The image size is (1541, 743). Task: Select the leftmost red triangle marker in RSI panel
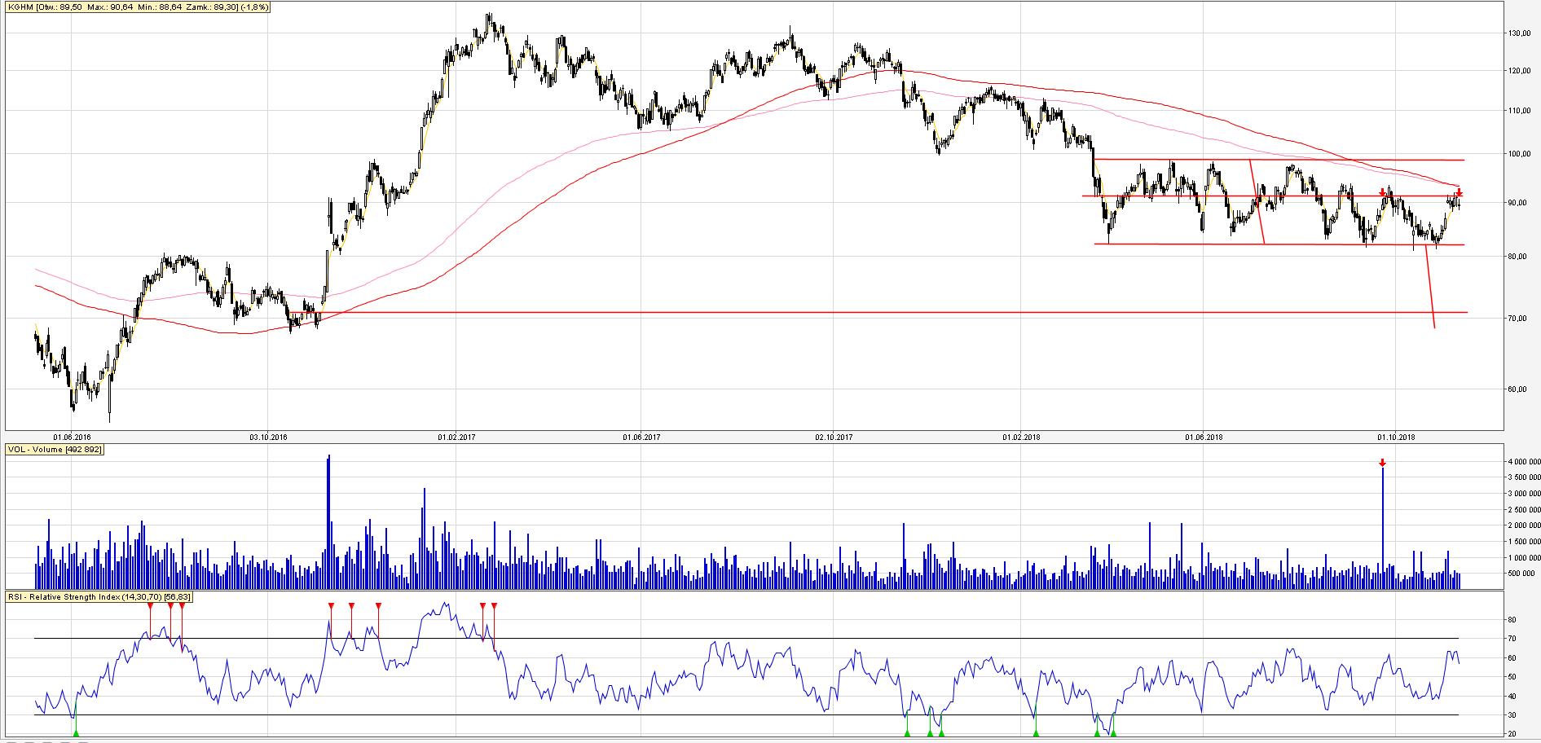(150, 606)
